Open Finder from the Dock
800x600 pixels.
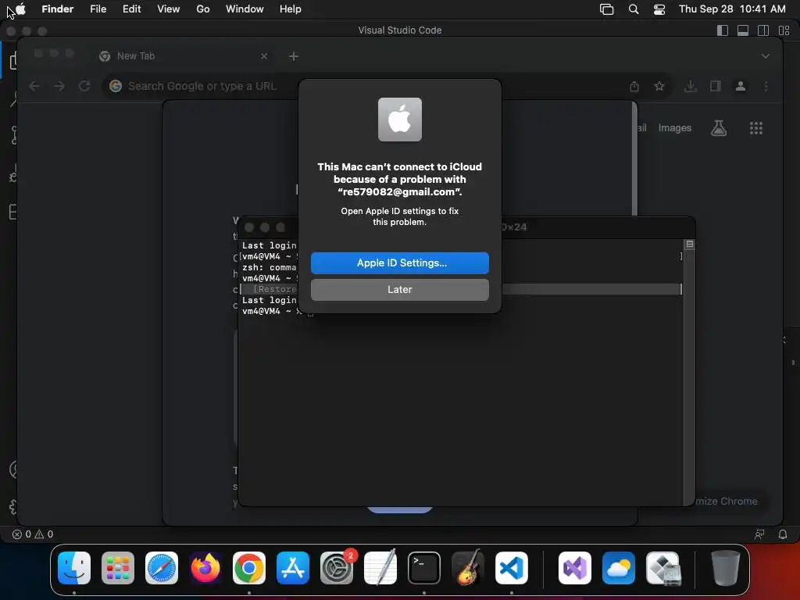(74, 568)
